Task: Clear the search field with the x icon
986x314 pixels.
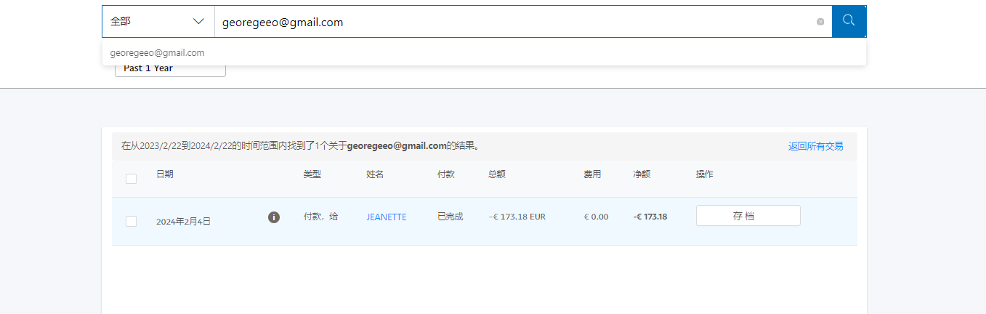Action: click(820, 22)
